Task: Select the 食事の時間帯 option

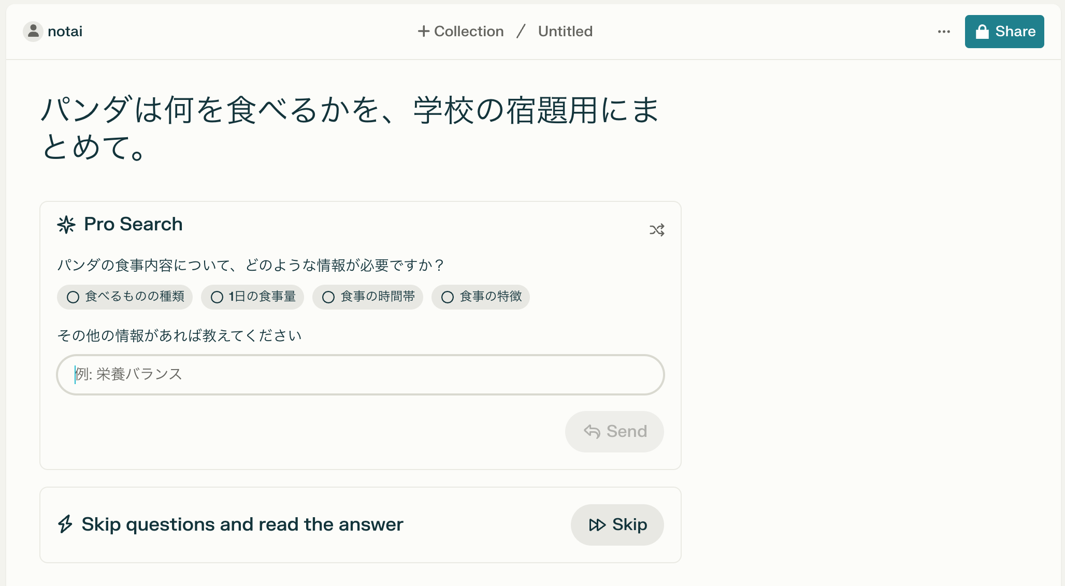Action: [x=368, y=297]
